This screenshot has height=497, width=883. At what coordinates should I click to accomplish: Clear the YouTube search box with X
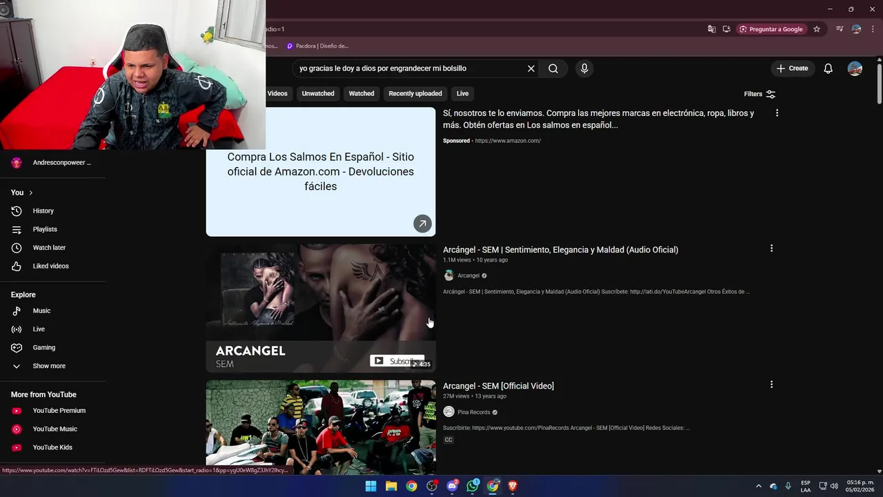pos(531,68)
